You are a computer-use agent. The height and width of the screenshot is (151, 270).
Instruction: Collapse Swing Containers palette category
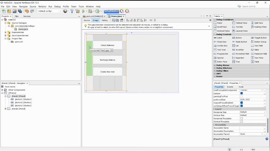215,20
